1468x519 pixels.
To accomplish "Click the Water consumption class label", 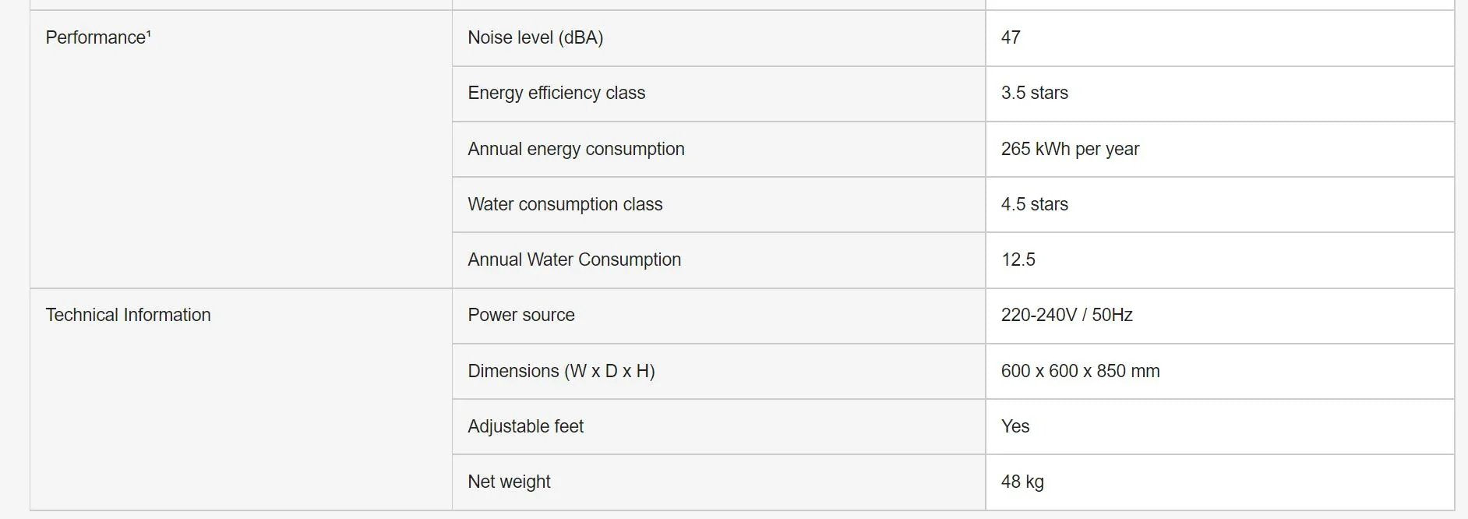I will [x=565, y=204].
